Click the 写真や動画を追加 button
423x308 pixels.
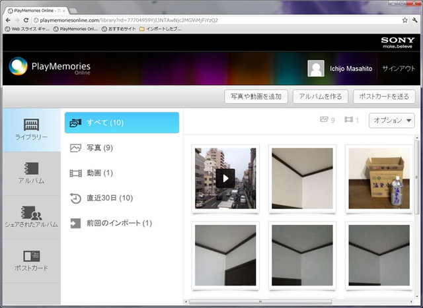[255, 96]
